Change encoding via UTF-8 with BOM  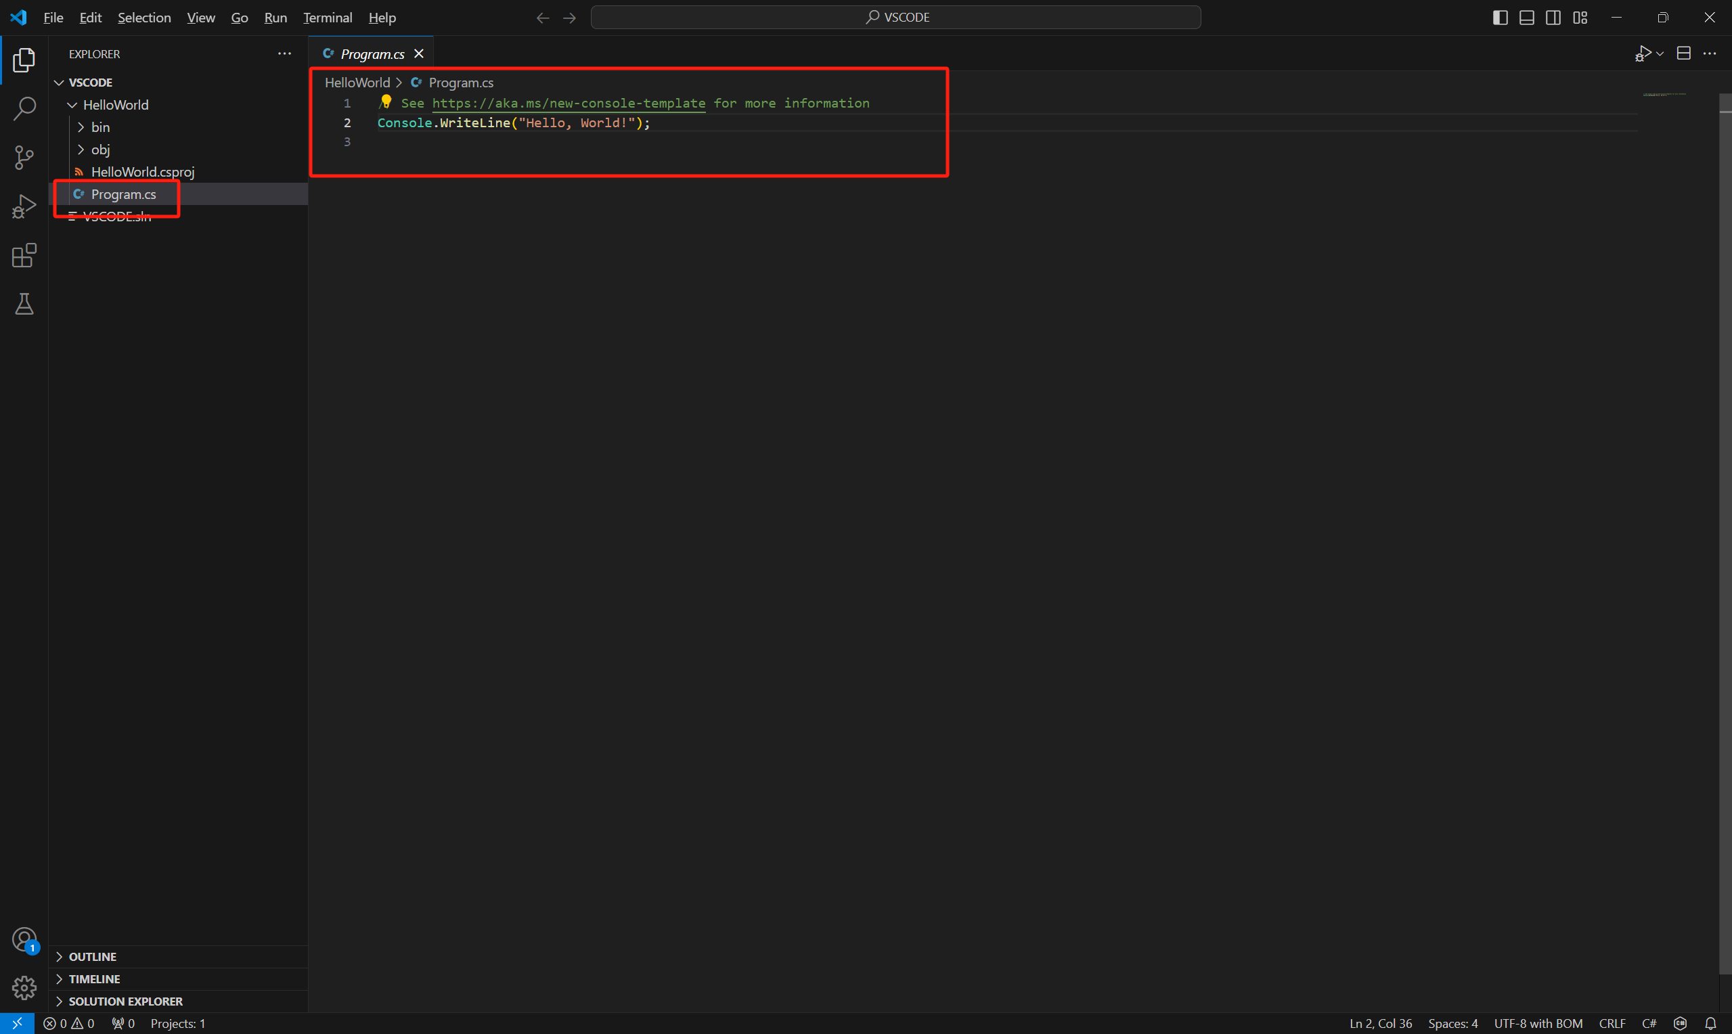point(1538,1024)
